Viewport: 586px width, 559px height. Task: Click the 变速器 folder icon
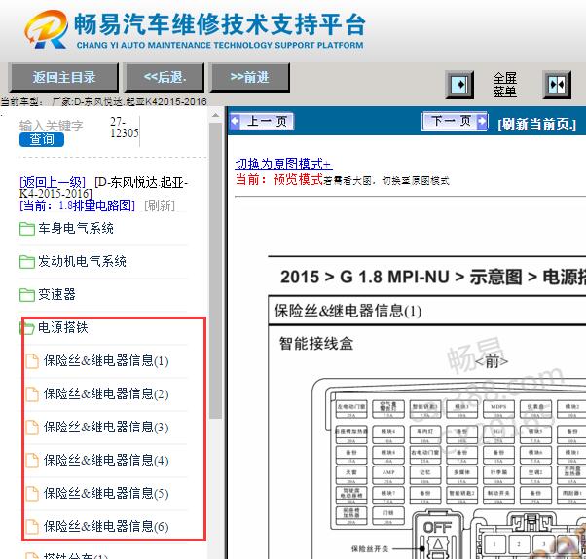pos(27,295)
